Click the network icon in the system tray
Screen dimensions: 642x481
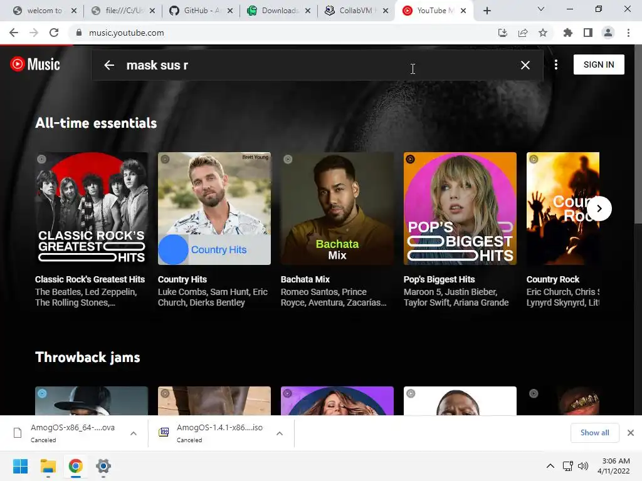567,466
